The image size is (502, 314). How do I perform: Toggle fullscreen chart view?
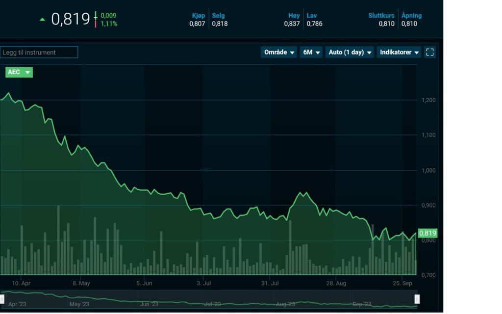click(x=430, y=52)
